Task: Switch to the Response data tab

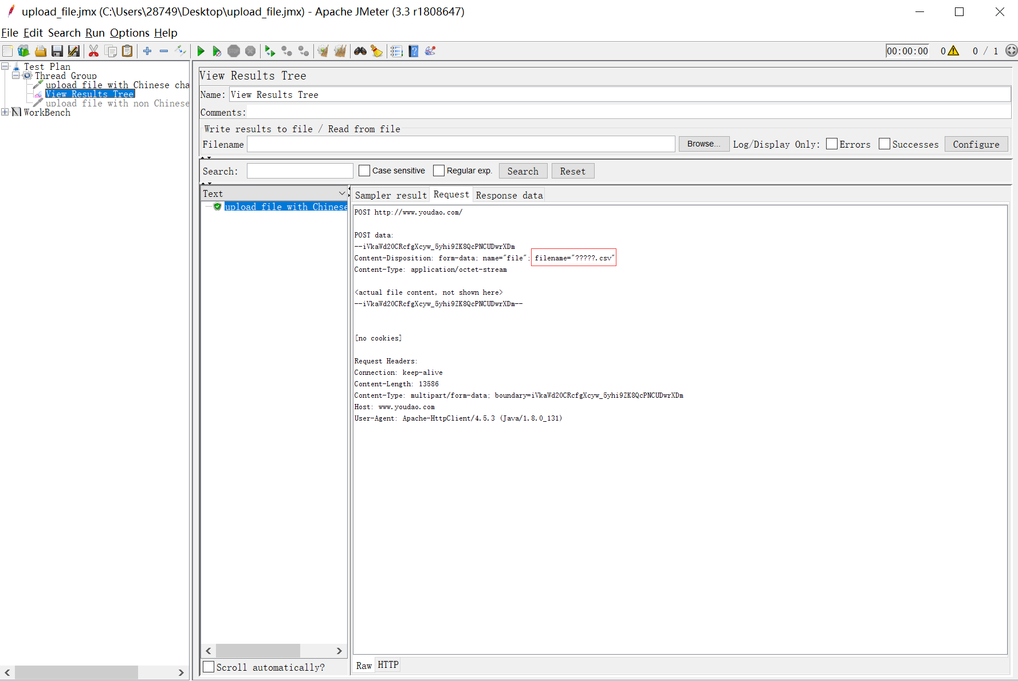Action: pyautogui.click(x=509, y=195)
